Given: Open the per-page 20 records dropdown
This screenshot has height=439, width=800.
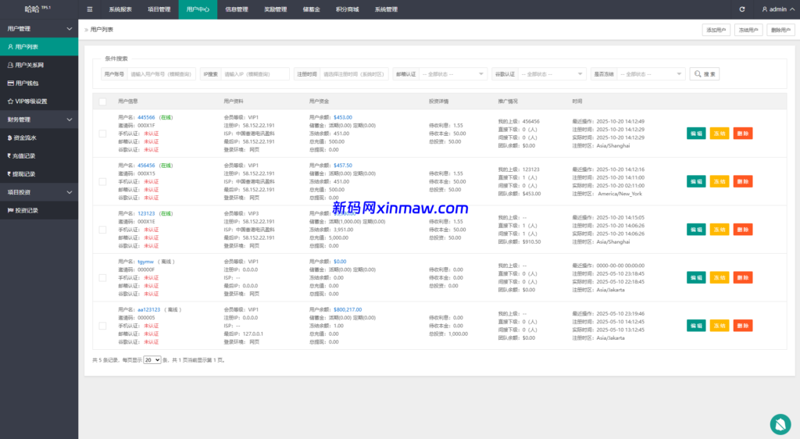Looking at the screenshot, I should tap(152, 360).
